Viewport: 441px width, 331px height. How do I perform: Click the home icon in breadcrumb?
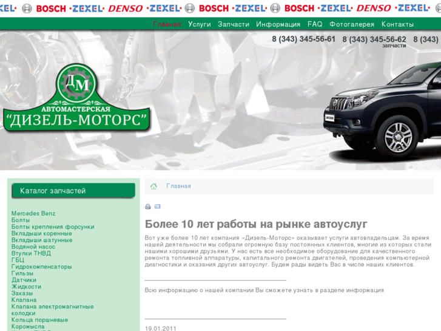coord(153,186)
